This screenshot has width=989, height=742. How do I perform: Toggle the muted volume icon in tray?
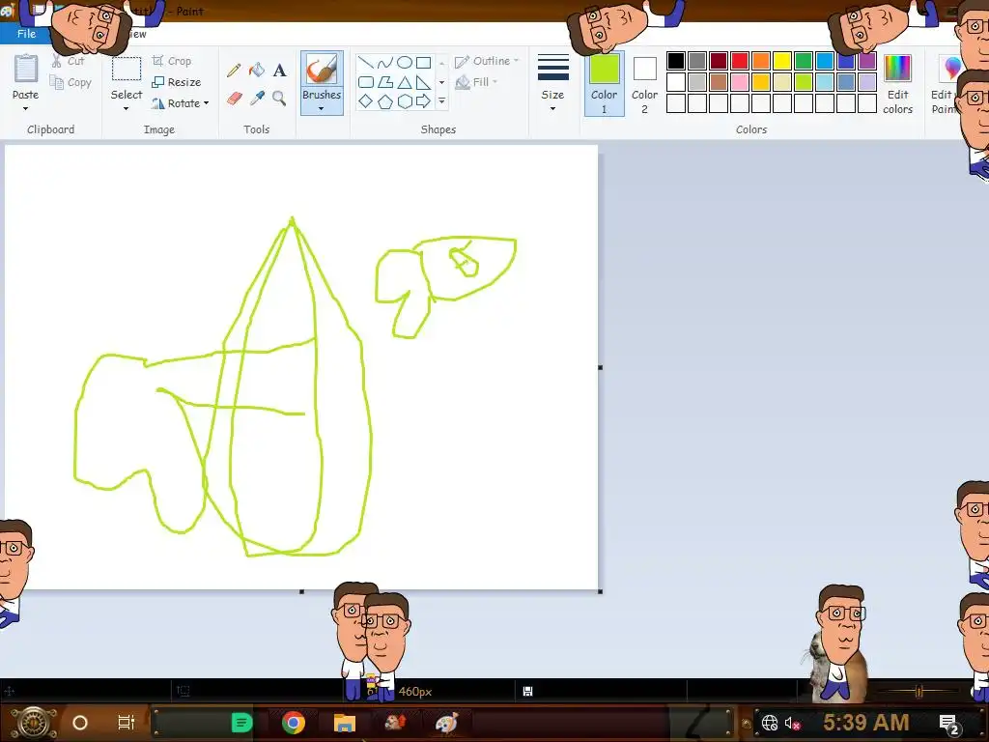coord(792,723)
